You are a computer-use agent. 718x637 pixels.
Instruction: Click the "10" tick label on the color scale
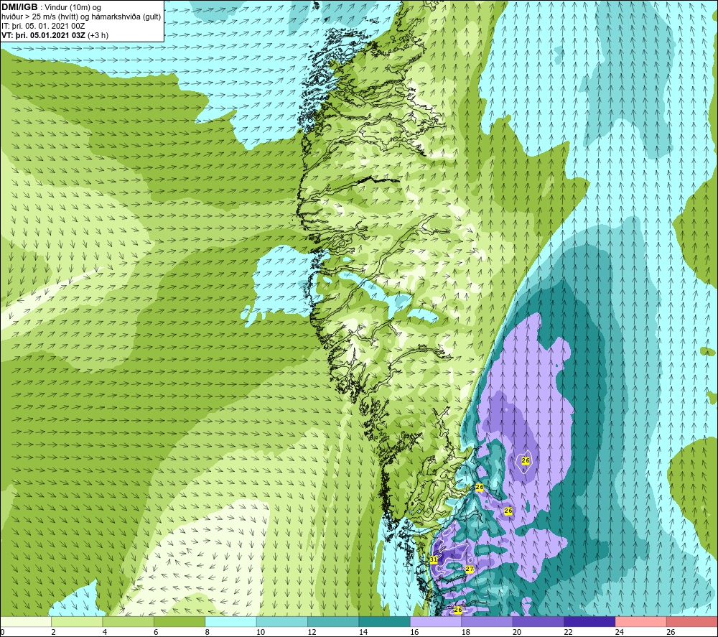[261, 632]
